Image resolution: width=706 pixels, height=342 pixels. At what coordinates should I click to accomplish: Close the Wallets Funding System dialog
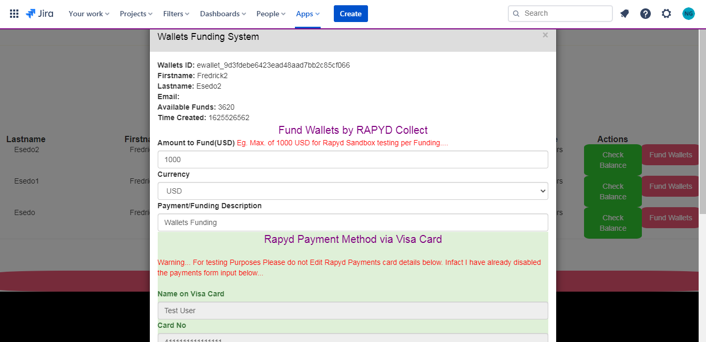click(x=545, y=35)
